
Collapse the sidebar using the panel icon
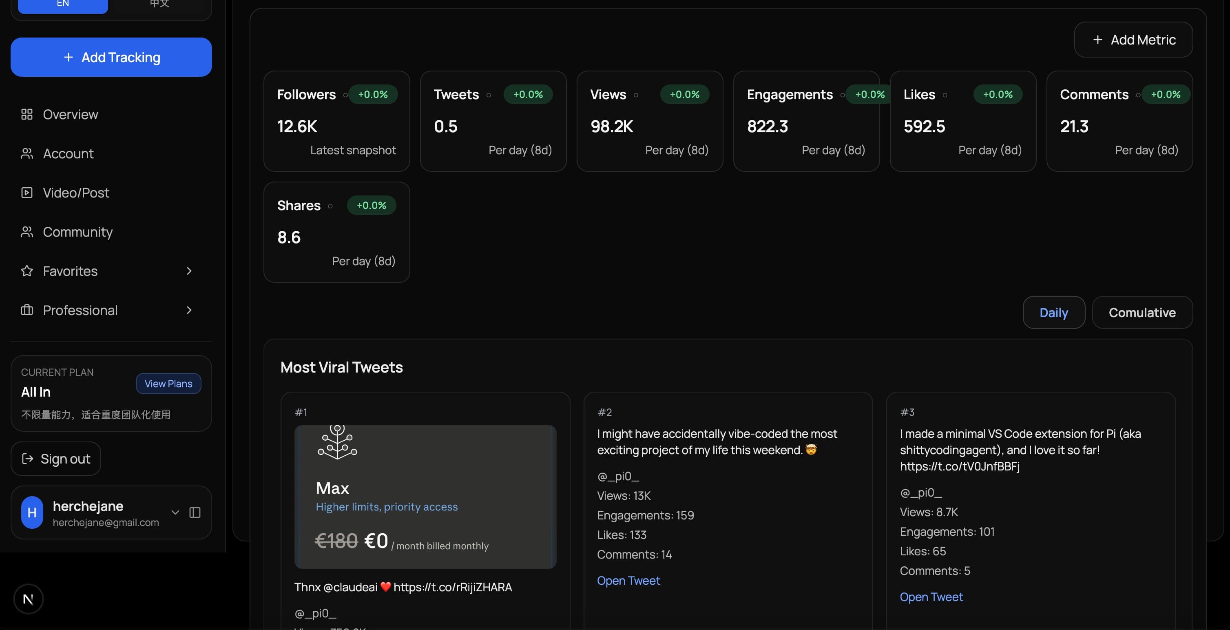(195, 512)
